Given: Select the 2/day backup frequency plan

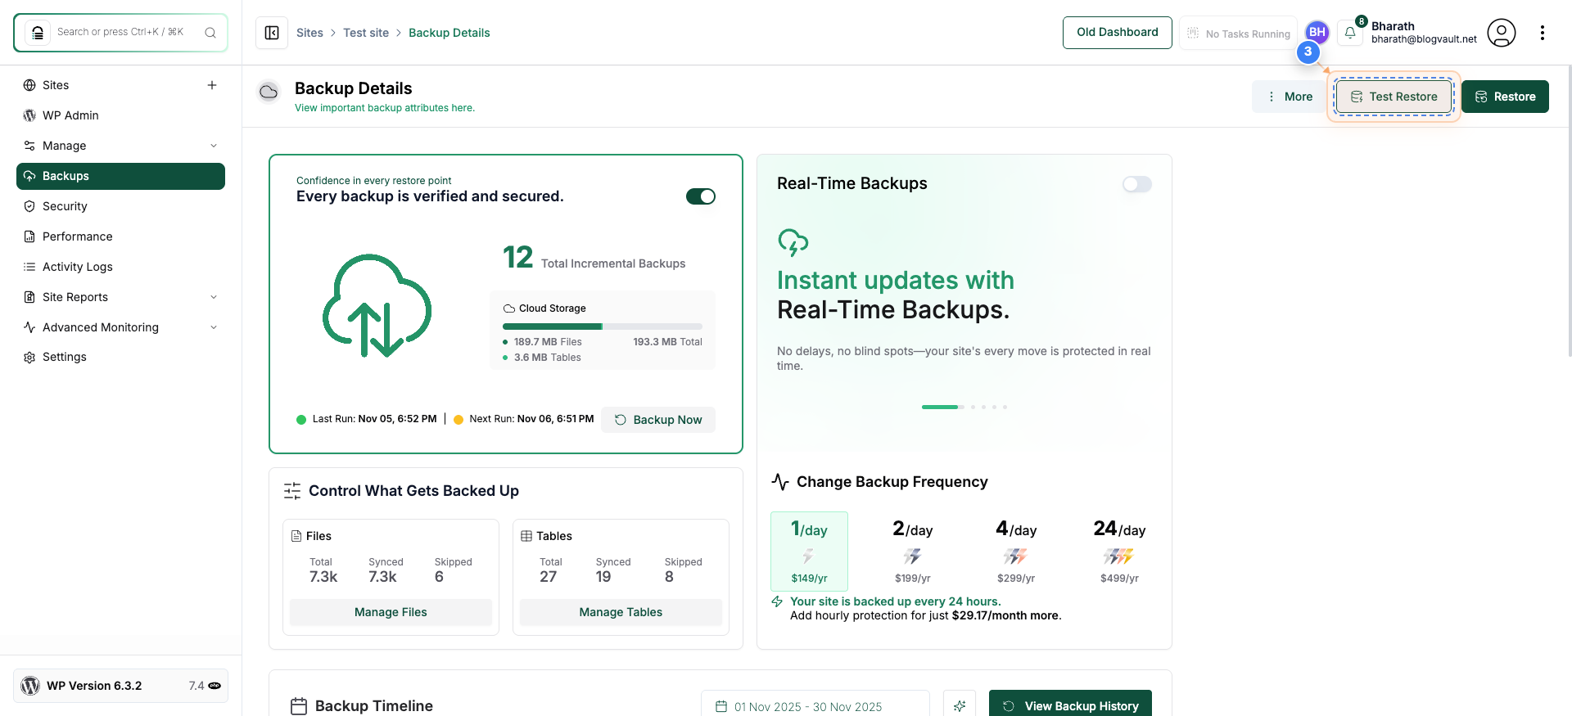Looking at the screenshot, I should [x=913, y=552].
